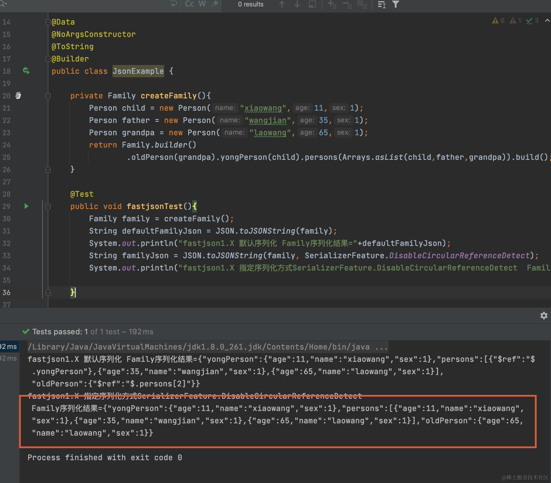Toggle Match Case (Cc) in search
551x483 pixels.
tap(189, 4)
